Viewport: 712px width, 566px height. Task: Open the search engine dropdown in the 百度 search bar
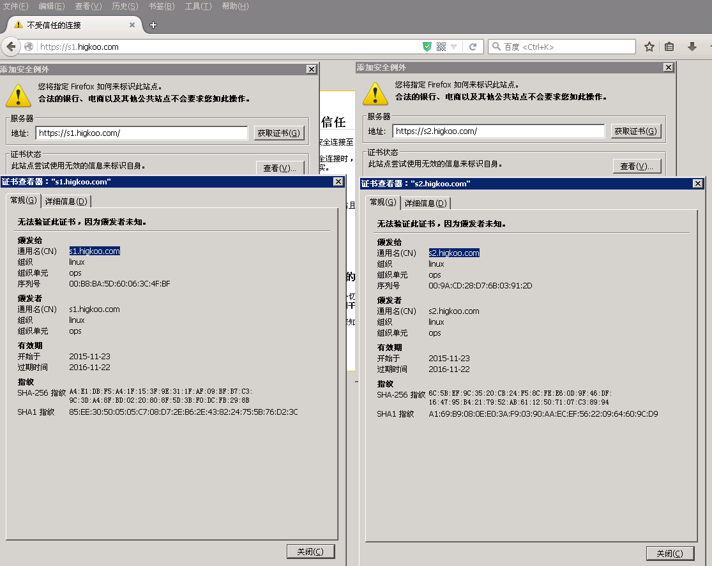tap(497, 46)
